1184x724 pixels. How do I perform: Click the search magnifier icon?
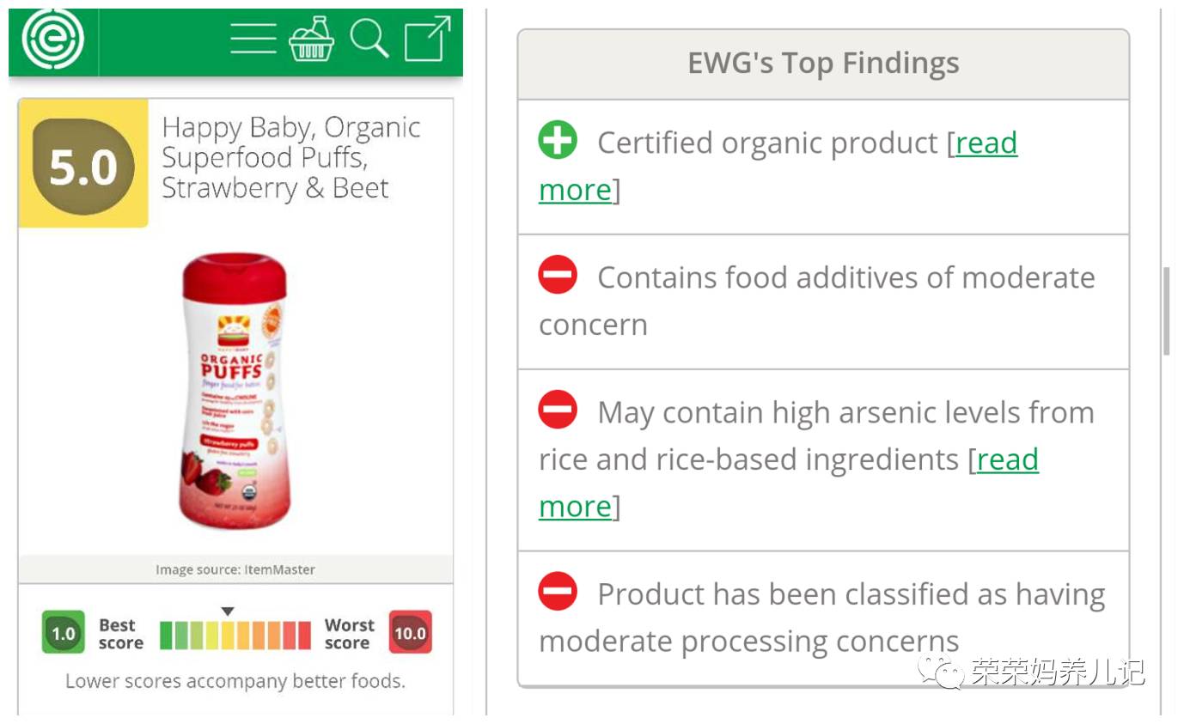coord(369,40)
